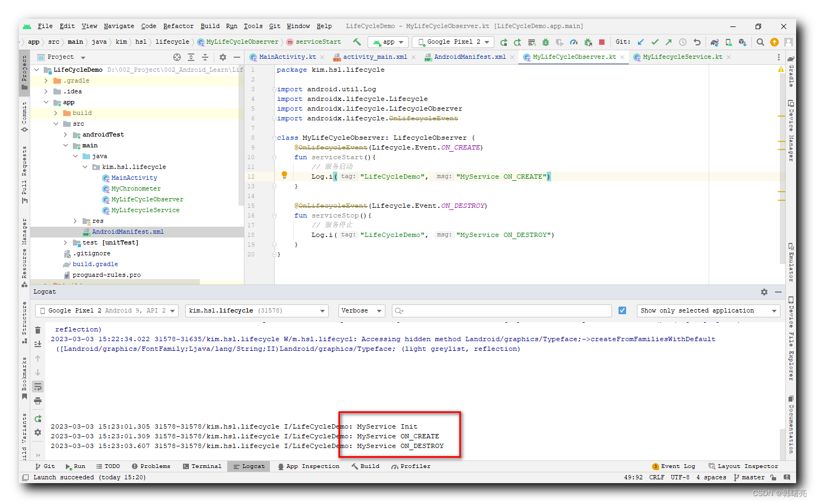Expand the .gradle folder in project tree

pos(46,81)
